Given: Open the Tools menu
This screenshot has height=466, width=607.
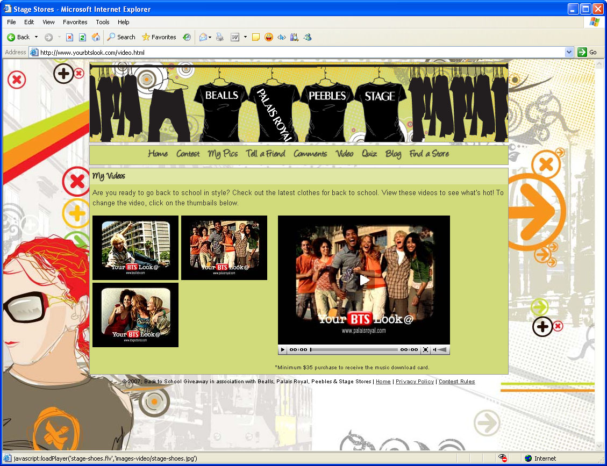Looking at the screenshot, I should click(102, 22).
